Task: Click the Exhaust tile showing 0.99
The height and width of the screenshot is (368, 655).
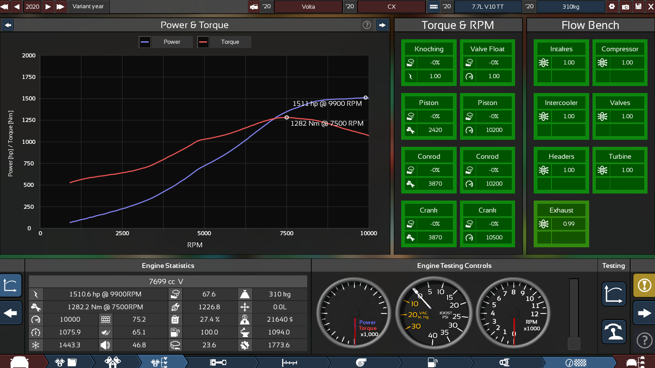Action: (x=561, y=224)
